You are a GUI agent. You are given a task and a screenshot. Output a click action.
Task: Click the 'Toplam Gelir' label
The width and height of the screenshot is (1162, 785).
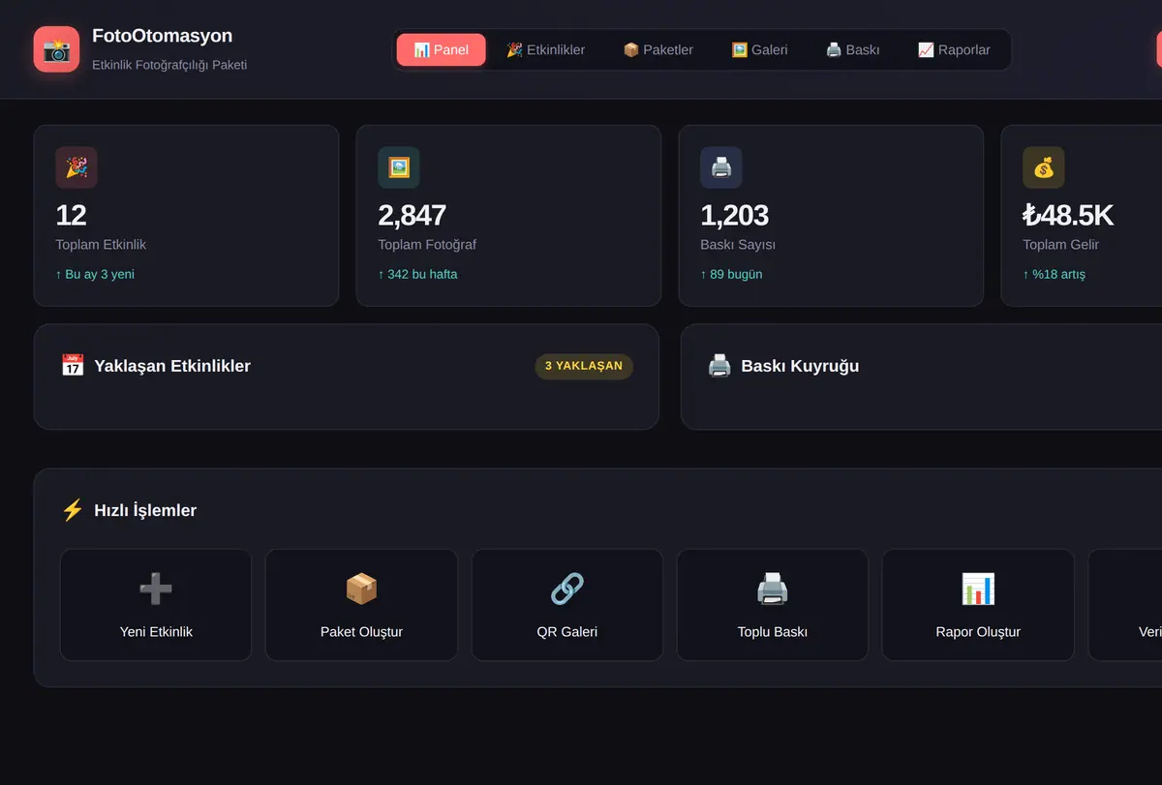point(1060,245)
